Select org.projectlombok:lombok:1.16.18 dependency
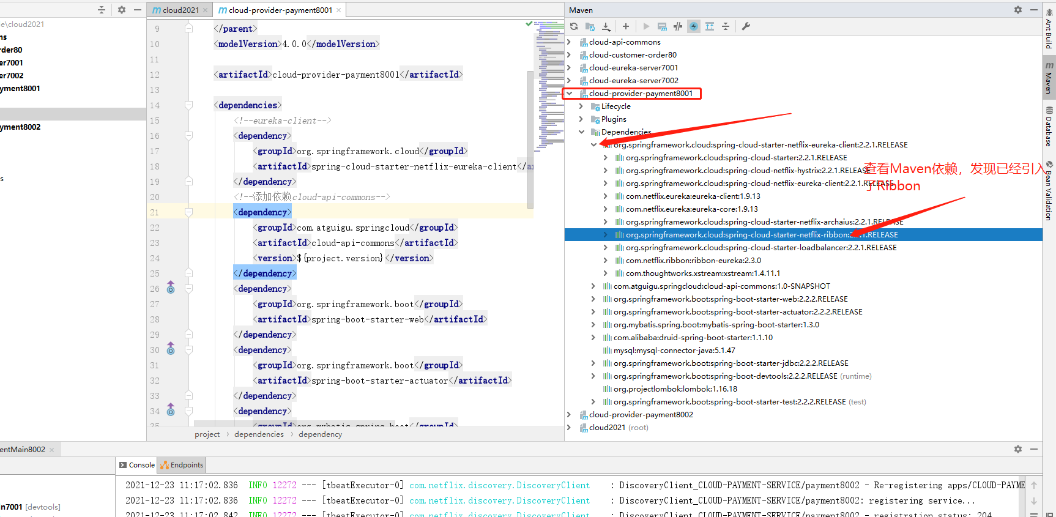Viewport: 1056px width, 517px height. tap(675, 389)
